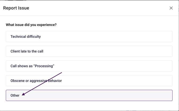Click the word "Processing" in third option

pyautogui.click(x=44, y=66)
